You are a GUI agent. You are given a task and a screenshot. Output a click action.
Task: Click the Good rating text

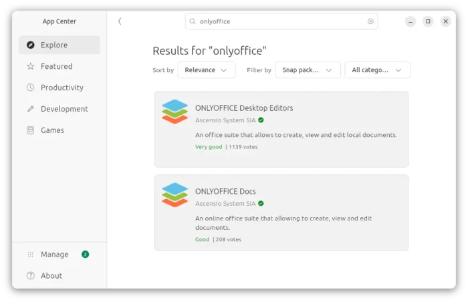point(202,239)
